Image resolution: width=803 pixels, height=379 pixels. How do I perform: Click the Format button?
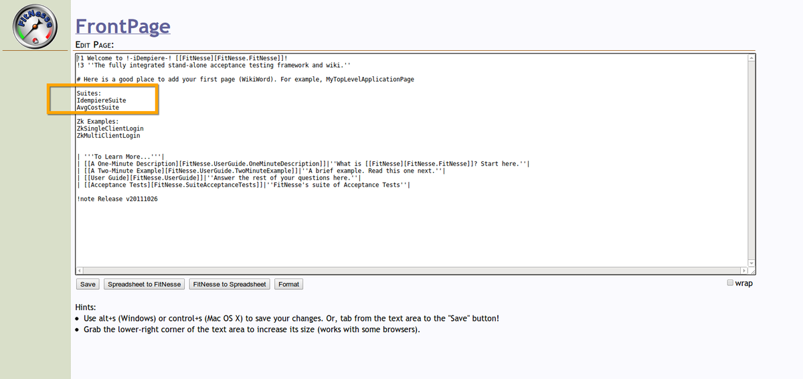288,285
